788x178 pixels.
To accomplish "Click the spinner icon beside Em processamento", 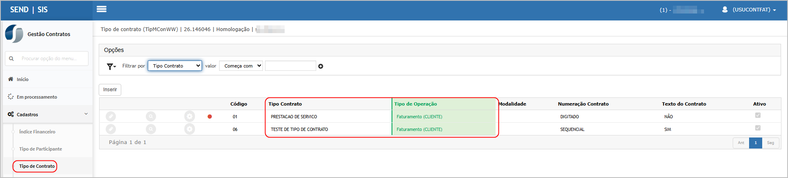I will [x=11, y=97].
